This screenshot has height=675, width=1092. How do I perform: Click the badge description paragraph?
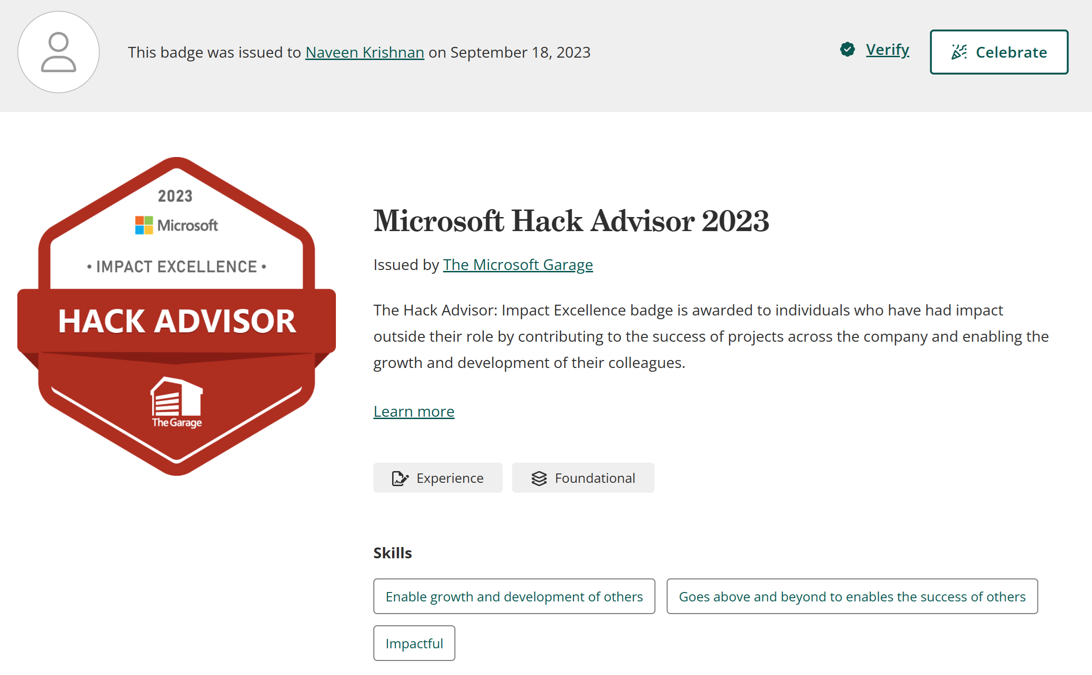(x=711, y=337)
